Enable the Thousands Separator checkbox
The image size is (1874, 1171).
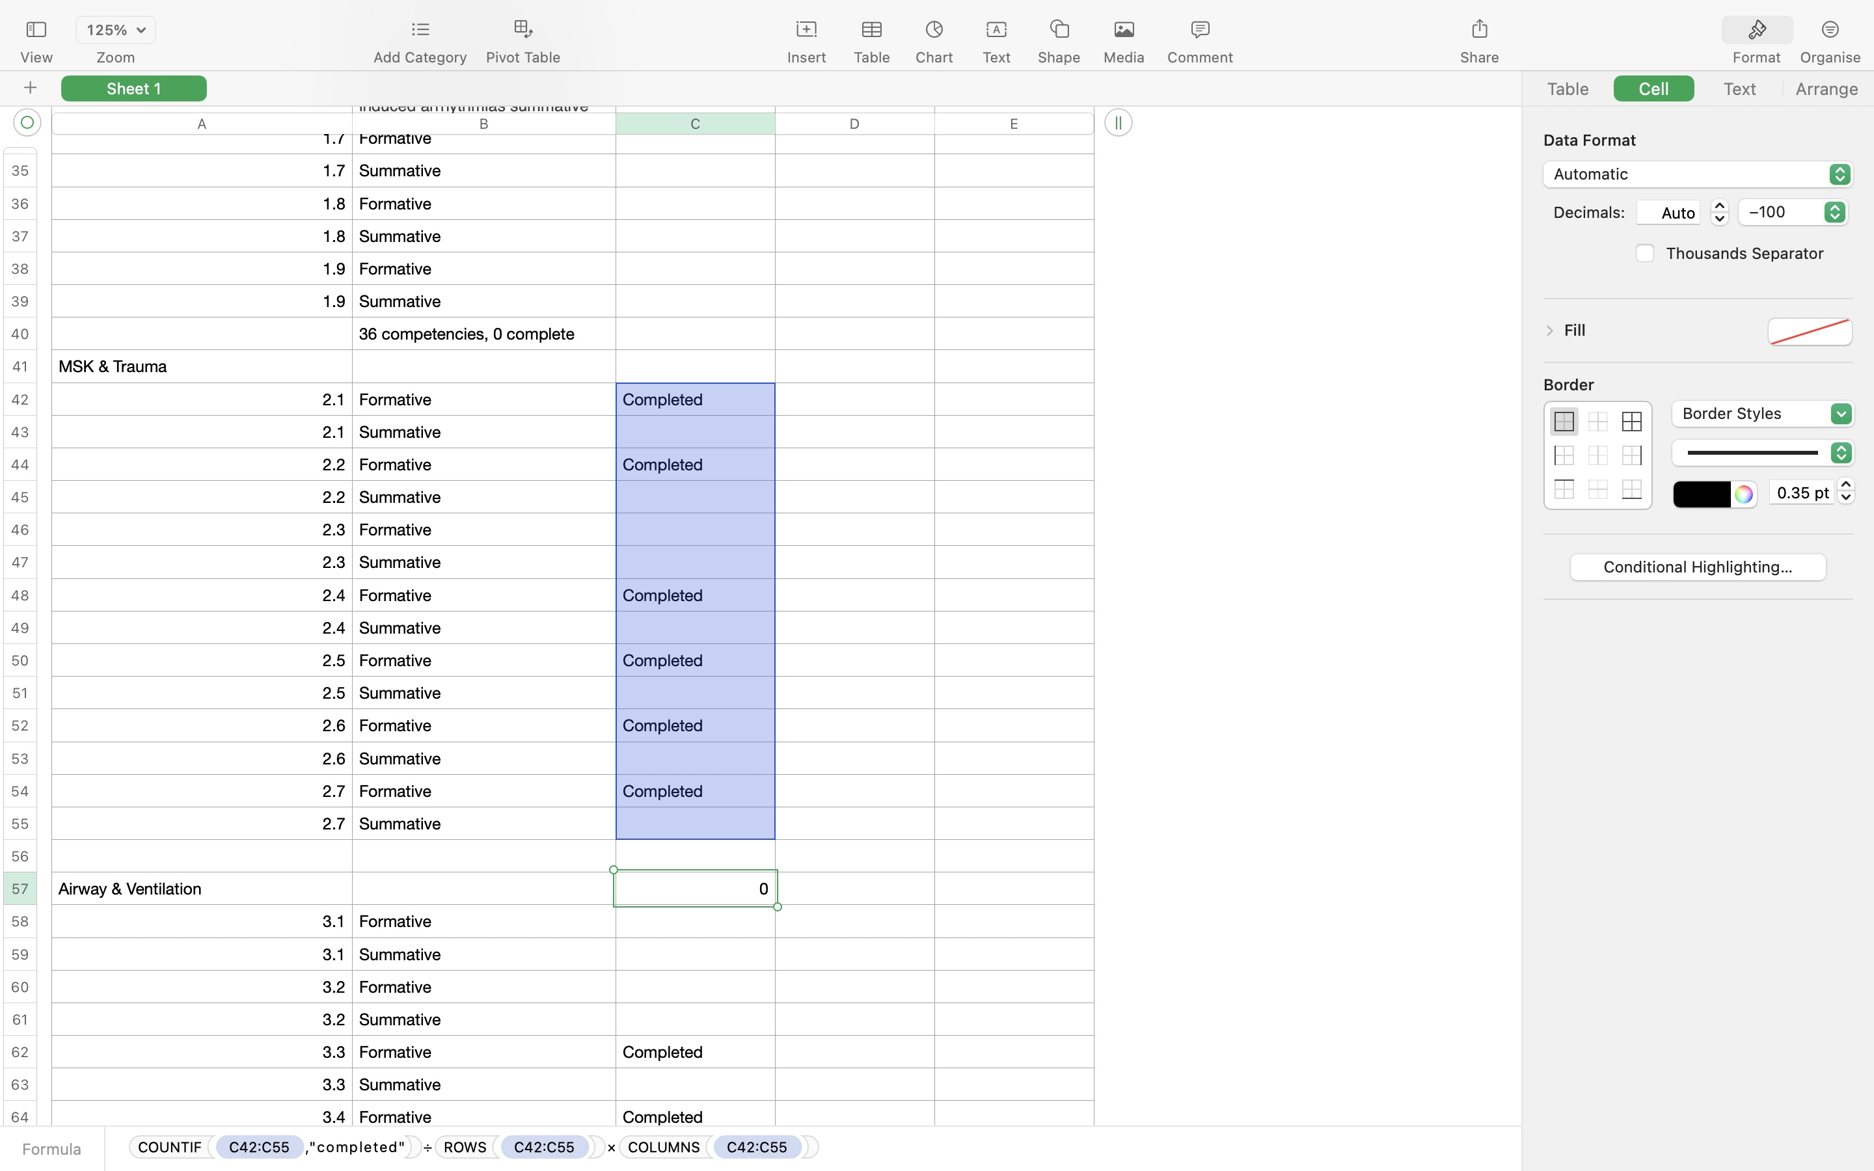click(1645, 253)
